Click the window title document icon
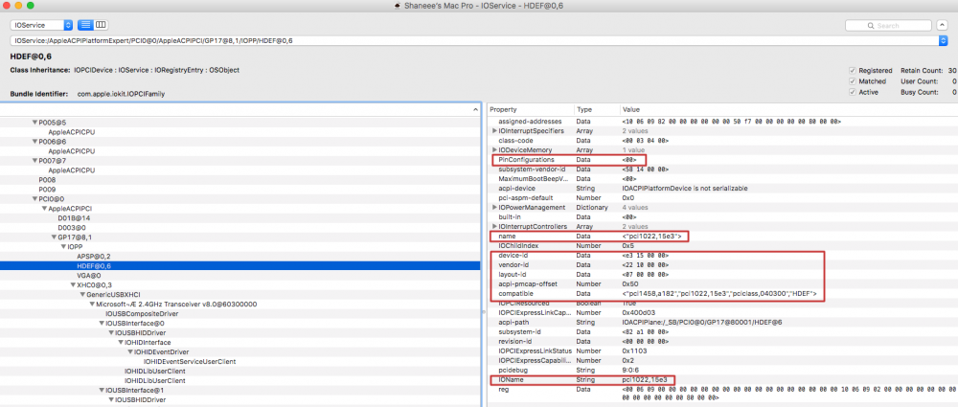This screenshot has height=407, width=958. point(398,5)
